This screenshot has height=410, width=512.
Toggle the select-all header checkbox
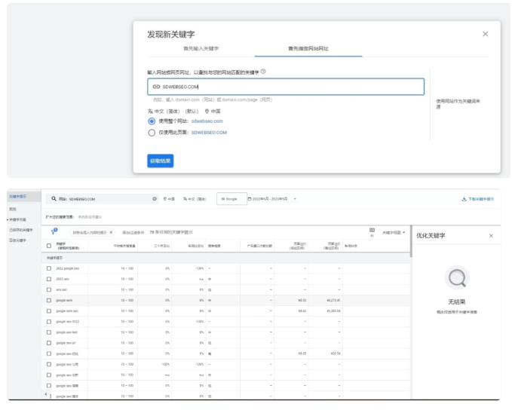coord(49,246)
